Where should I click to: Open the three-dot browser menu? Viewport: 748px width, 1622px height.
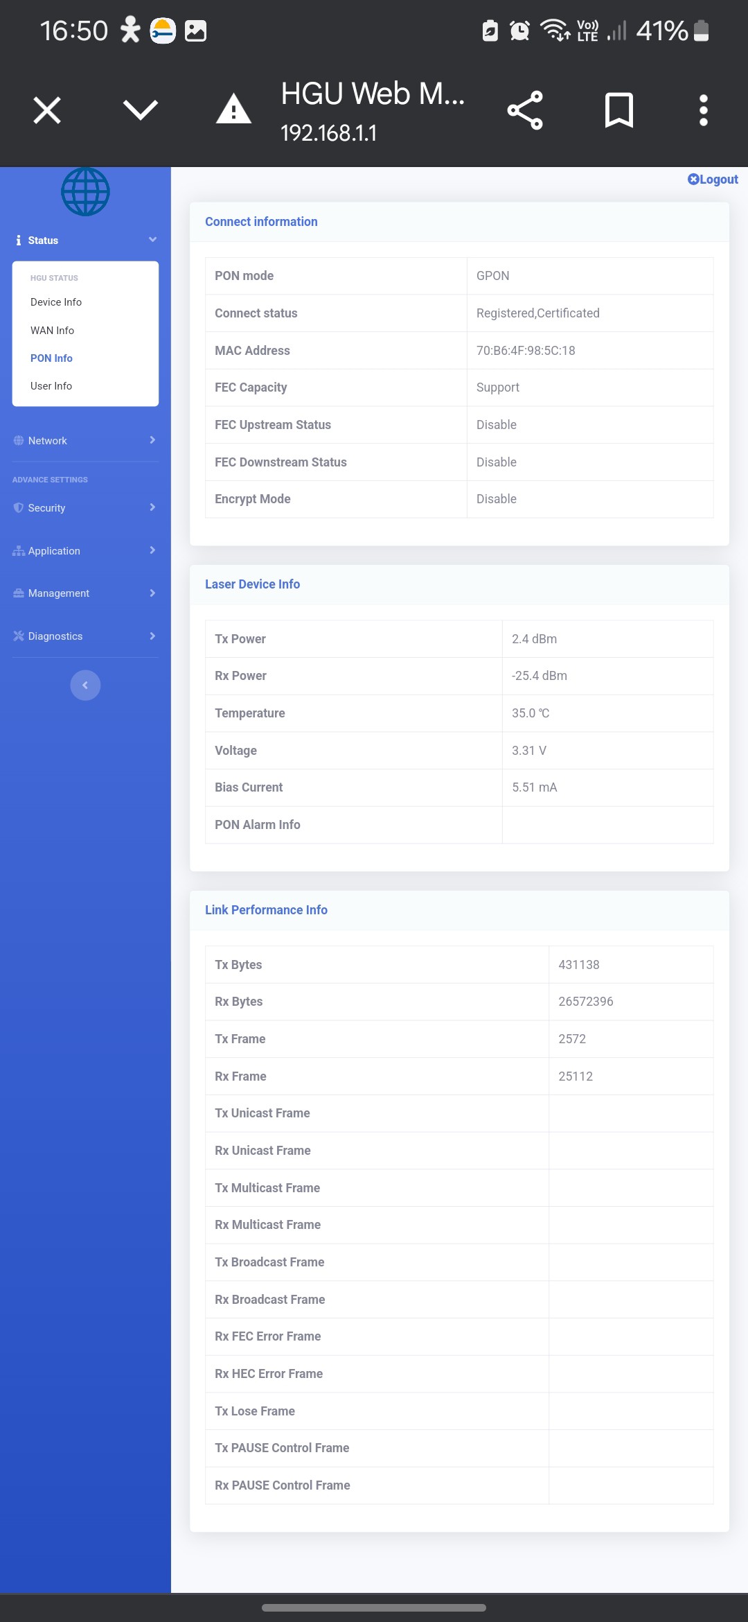(703, 110)
